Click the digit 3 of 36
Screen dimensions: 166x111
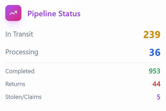(152, 52)
